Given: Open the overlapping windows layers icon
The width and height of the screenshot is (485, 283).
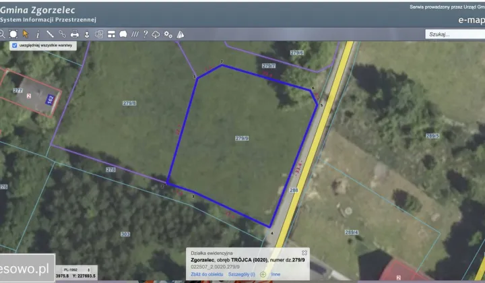Looking at the screenshot, I should [99, 34].
